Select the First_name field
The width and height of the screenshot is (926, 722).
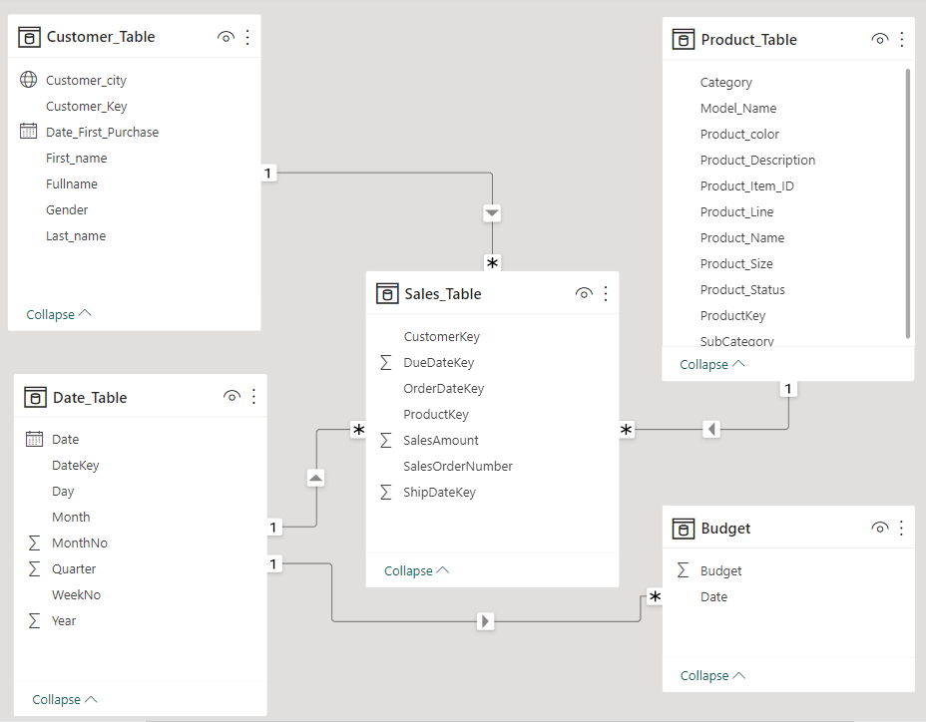[76, 159]
